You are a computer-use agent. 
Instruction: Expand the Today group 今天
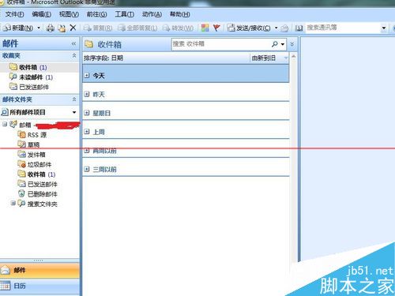coord(87,76)
